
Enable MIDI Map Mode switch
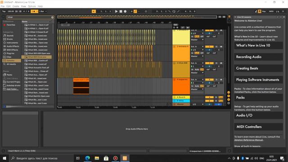pos(271,11)
